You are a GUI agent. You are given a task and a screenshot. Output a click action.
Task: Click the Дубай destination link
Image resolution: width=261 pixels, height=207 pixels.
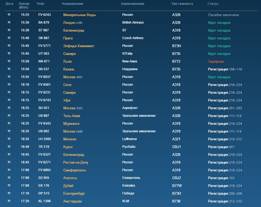tap(68, 186)
